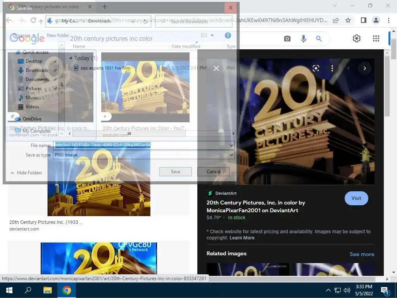Click the Save button

pyautogui.click(x=176, y=172)
